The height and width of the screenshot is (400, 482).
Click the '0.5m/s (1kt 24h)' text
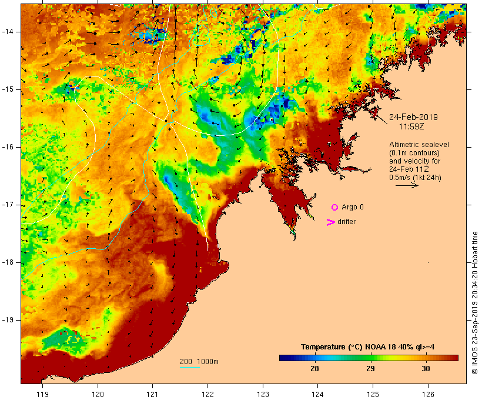pyautogui.click(x=415, y=178)
